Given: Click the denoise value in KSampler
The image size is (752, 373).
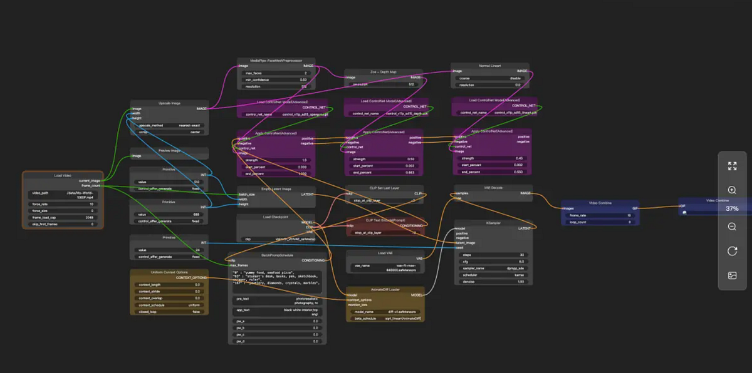Looking at the screenshot, I should click(x=493, y=282).
